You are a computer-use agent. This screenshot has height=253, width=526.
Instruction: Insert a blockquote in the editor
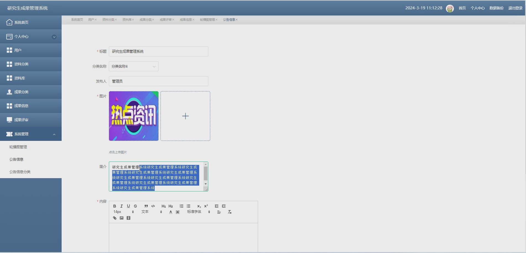click(x=146, y=206)
